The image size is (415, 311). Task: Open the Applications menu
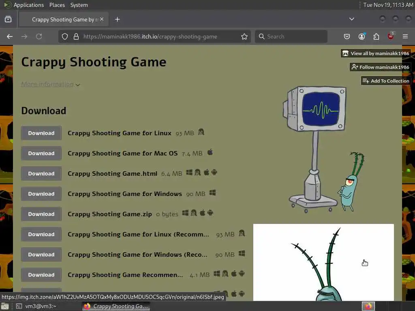point(29,5)
